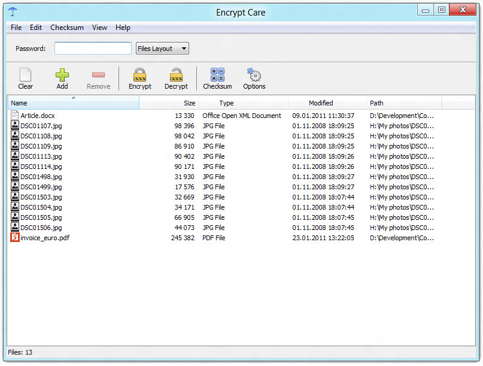This screenshot has height=366, width=483.
Task: Select the DSC01505.jpg image icon
Action: (15, 217)
